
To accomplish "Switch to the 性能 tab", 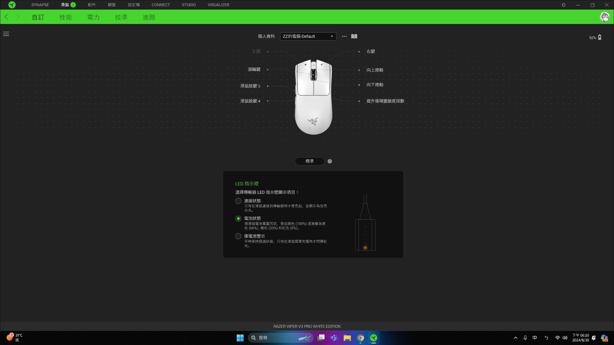I will (66, 17).
